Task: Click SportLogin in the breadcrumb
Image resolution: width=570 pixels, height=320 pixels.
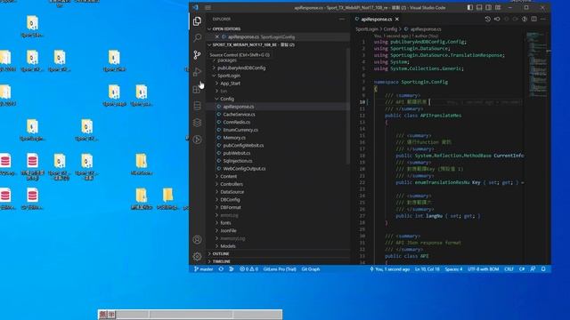Action: click(366, 29)
